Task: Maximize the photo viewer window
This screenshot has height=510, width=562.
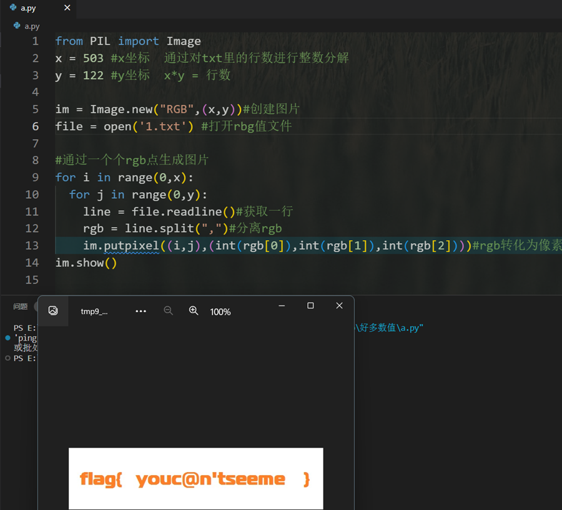Action: click(310, 306)
